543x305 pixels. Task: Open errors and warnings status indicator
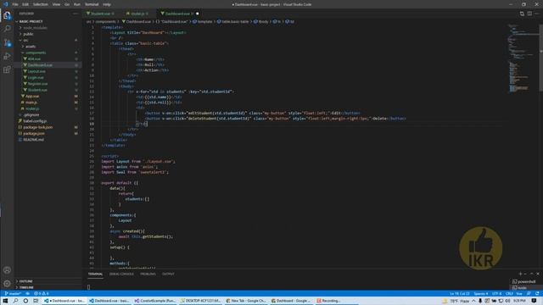(42, 294)
